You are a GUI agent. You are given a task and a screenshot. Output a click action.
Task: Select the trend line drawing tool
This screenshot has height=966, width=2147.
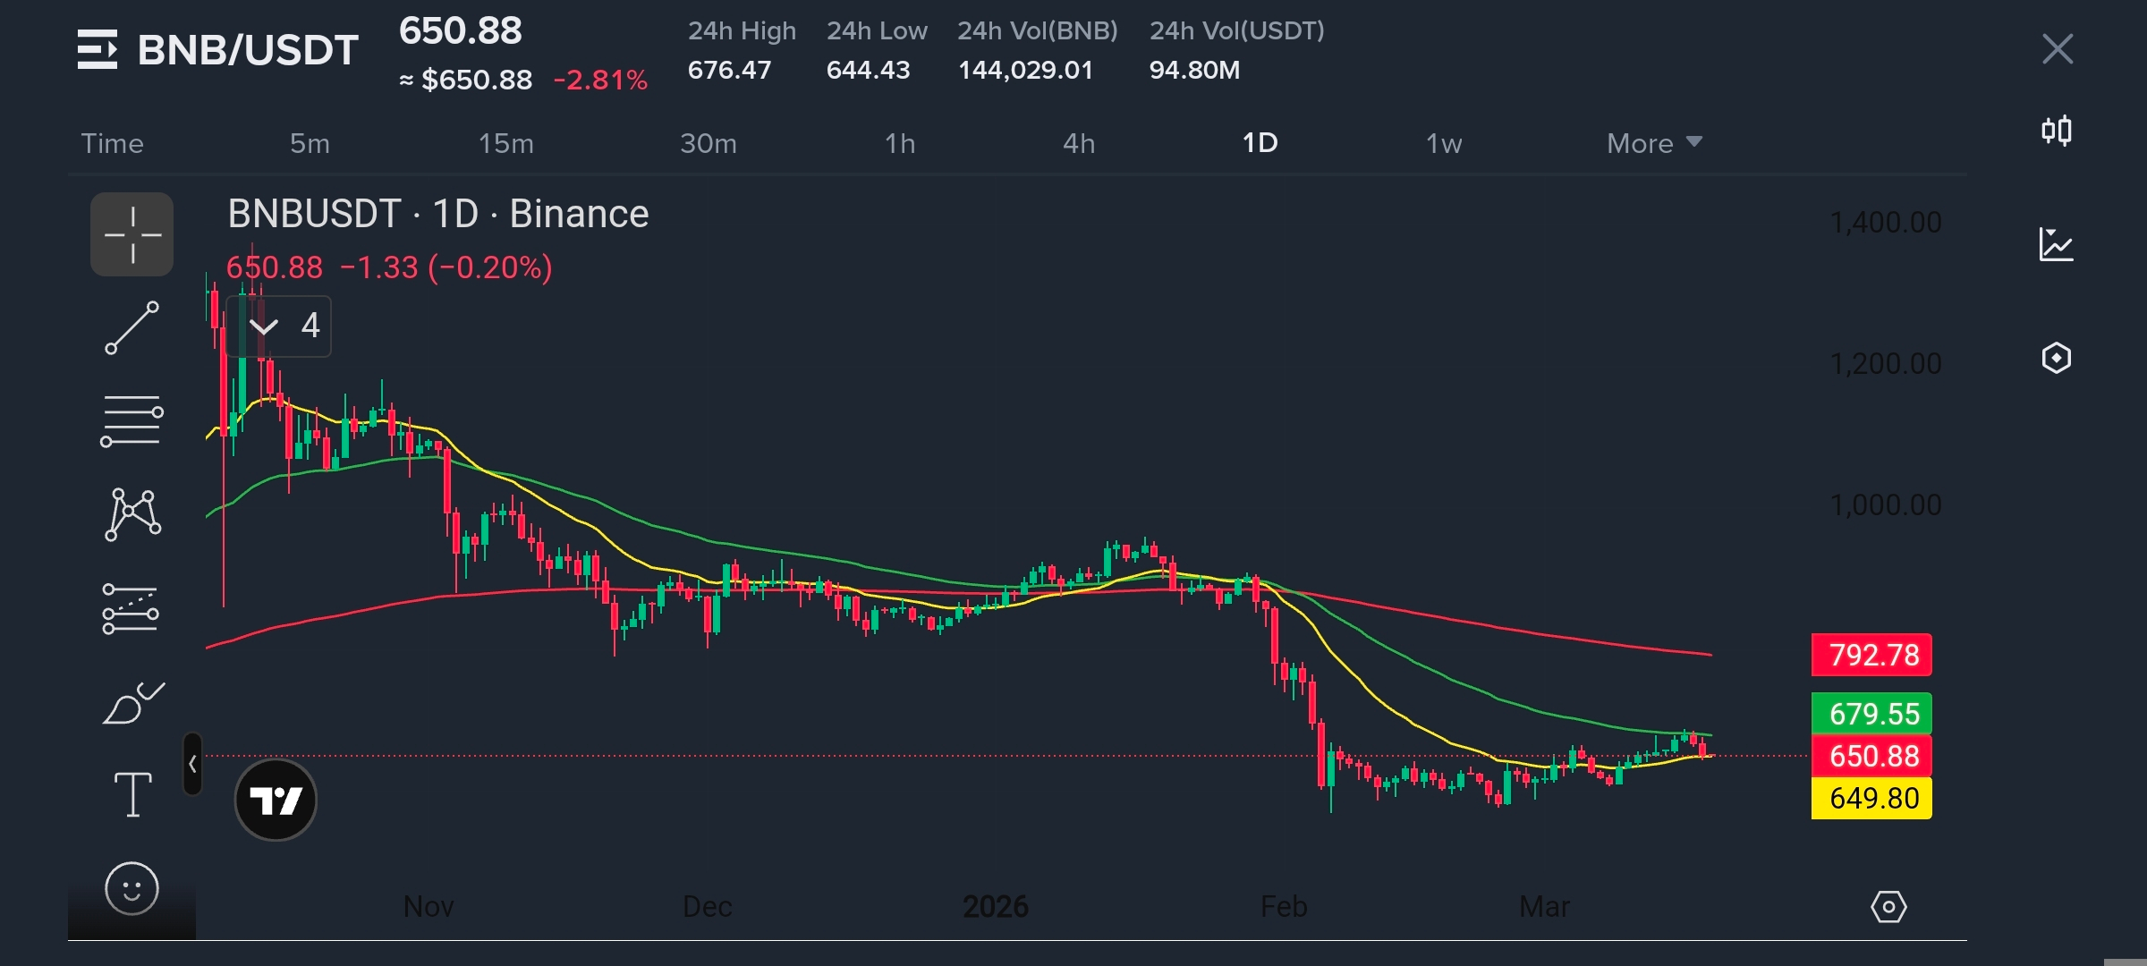[132, 328]
